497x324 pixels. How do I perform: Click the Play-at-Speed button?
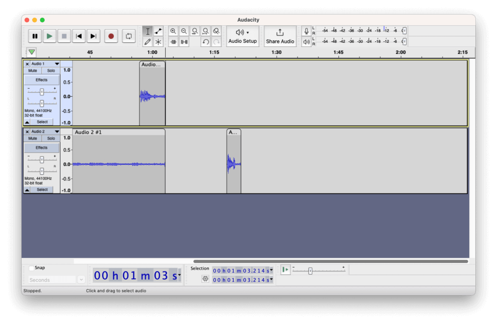coord(286,270)
